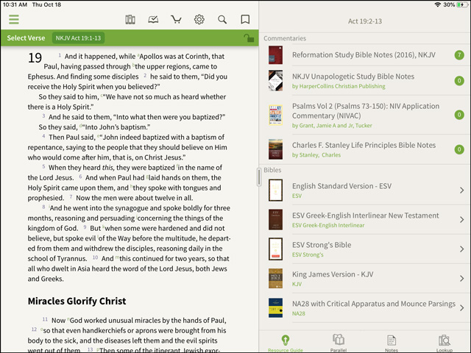Viewport: 471px width, 353px height.
Task: Tap the 10:31 AM clock in status bar
Action: pyautogui.click(x=15, y=4)
